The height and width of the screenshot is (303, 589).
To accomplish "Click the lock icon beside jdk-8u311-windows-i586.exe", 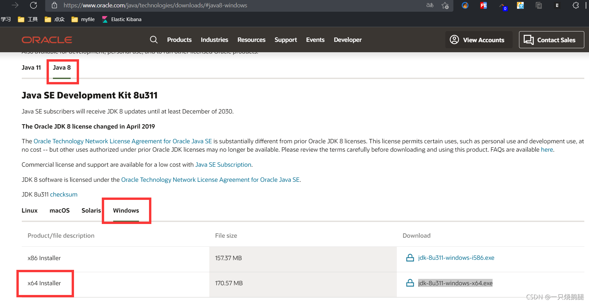I will click(x=410, y=258).
